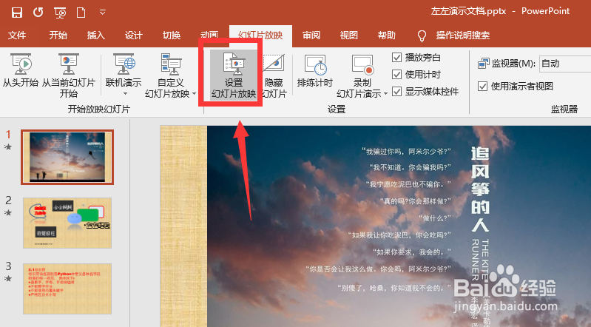
Task: Open the 监视器 monitor combo box
Action: pos(565,64)
